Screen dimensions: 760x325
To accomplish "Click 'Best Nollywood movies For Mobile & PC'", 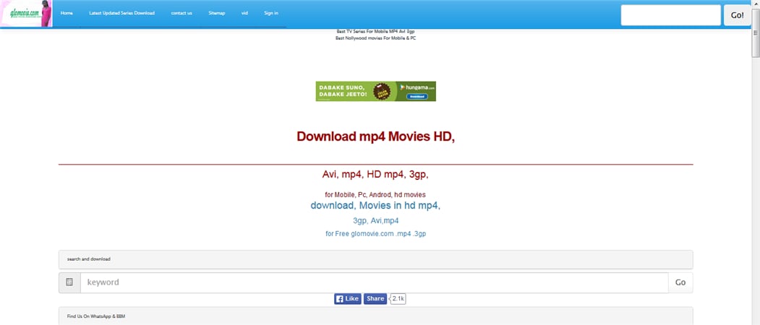I will pyautogui.click(x=375, y=38).
